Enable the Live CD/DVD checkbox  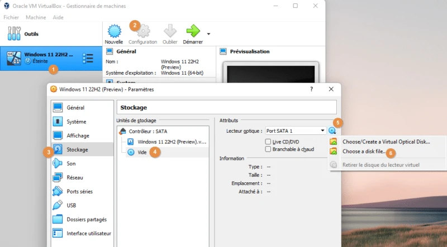(268, 142)
